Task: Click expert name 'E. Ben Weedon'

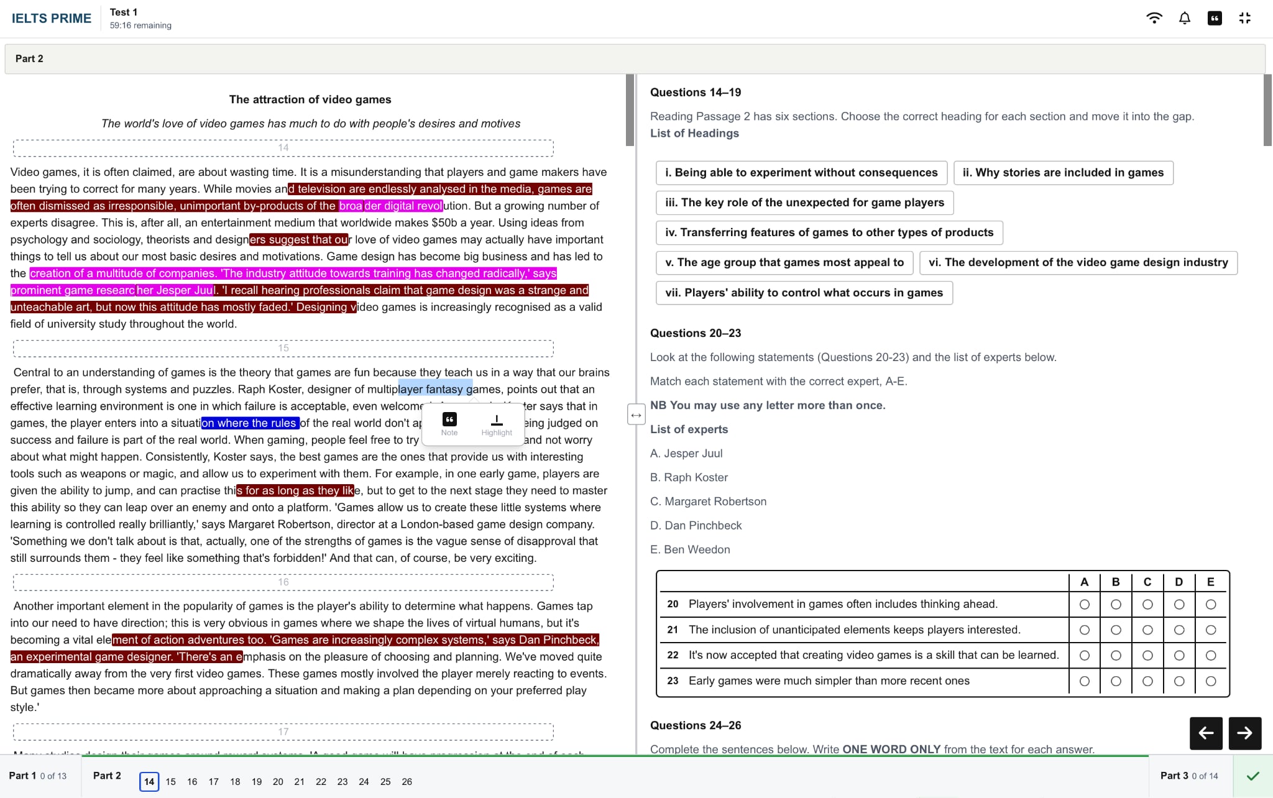Action: point(690,550)
